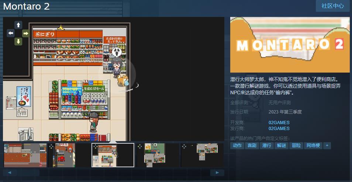This screenshot has width=352, height=182.
Task: Click the 2023 年第三季度 release date
Action: pyautogui.click(x=285, y=112)
